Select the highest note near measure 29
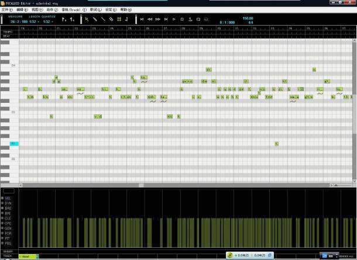 pyautogui.click(x=208, y=70)
